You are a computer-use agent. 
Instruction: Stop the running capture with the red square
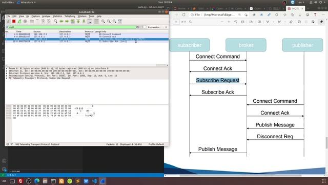[x=14, y=21]
